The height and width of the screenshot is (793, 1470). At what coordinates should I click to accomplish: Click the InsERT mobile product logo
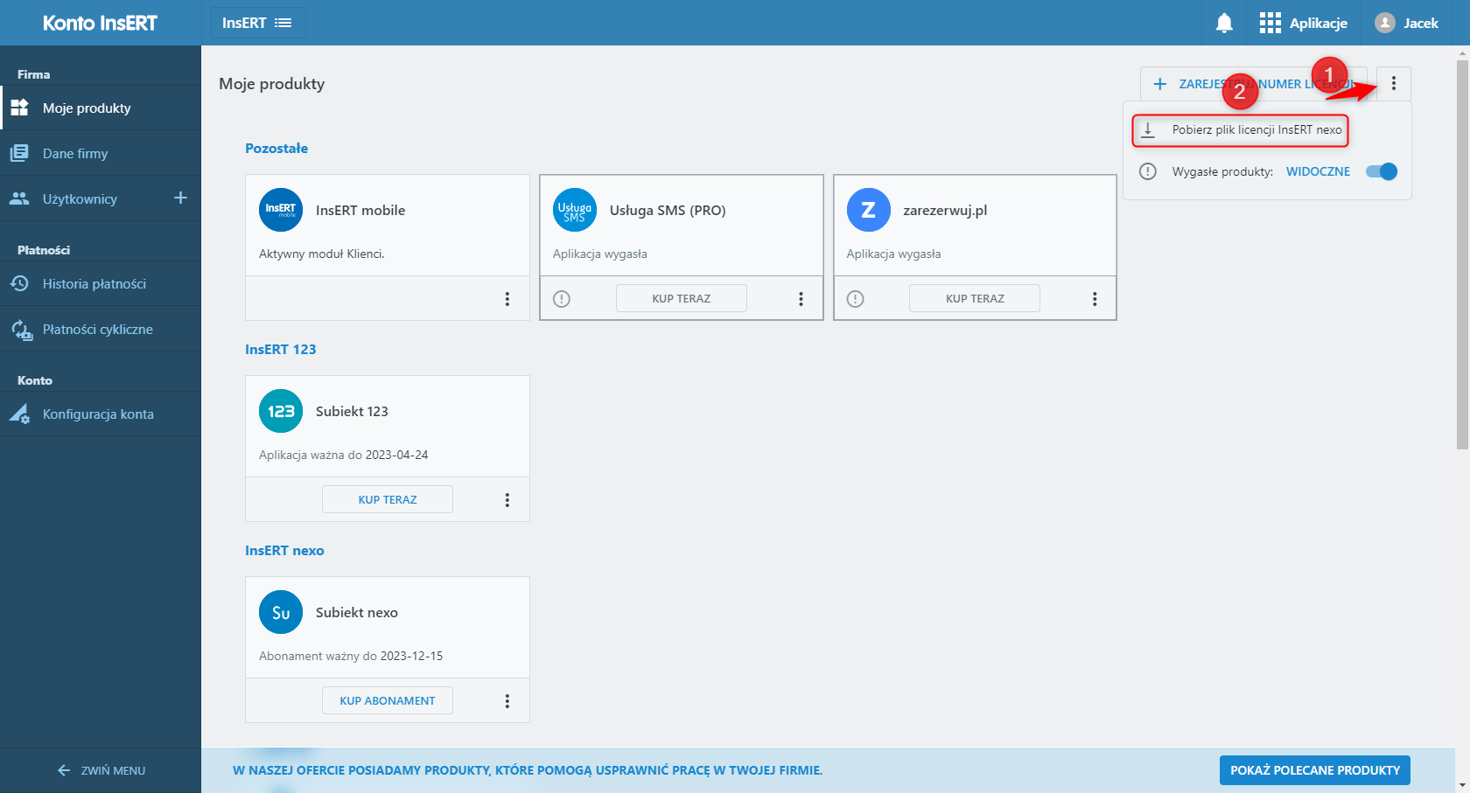pos(281,210)
